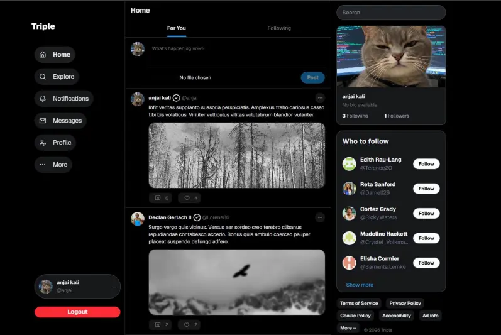Follow Cortez Grady

pos(426,214)
